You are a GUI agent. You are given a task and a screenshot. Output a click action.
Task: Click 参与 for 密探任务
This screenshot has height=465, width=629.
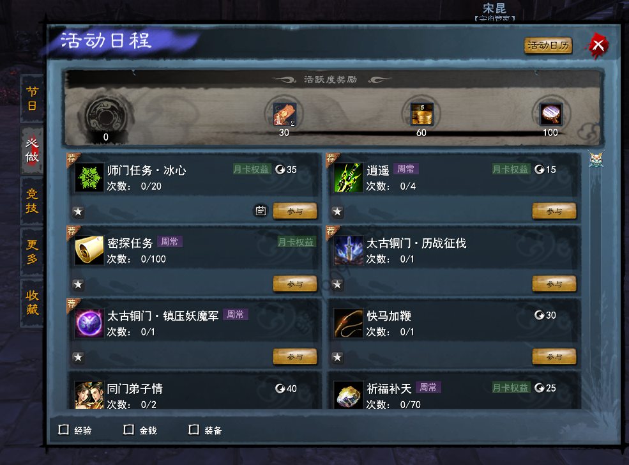tap(295, 284)
